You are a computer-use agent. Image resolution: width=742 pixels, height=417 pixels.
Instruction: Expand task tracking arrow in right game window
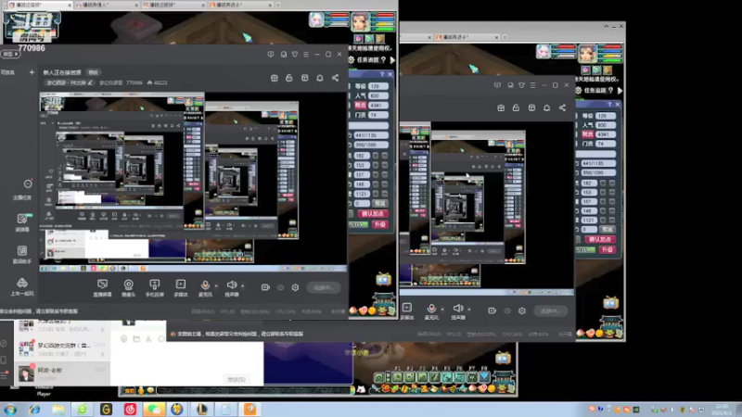pyautogui.click(x=620, y=90)
